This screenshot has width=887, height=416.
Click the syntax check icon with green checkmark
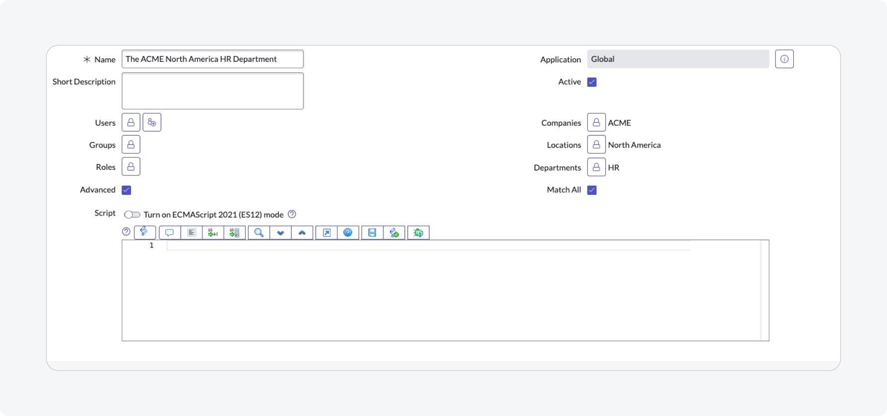[394, 232]
